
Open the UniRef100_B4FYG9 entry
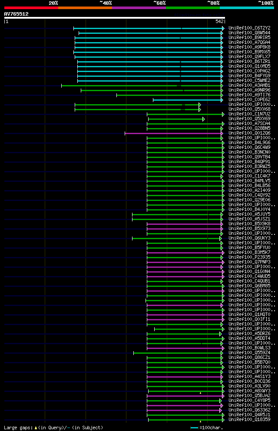coord(249,76)
